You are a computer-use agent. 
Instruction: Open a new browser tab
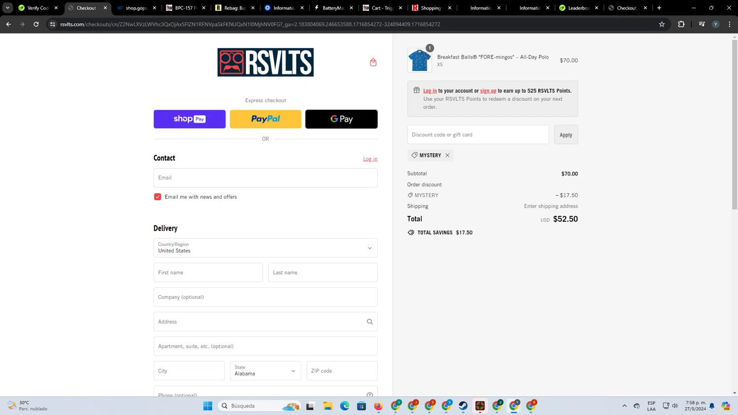(659, 8)
